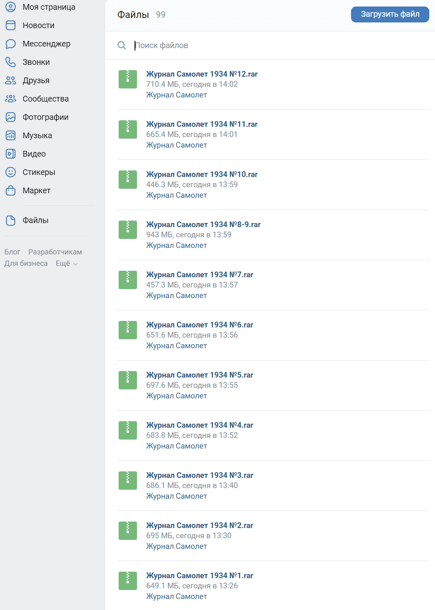Screen dimensions: 435x610
Task: Click the Stickers smiley icon
Action: click(11, 172)
